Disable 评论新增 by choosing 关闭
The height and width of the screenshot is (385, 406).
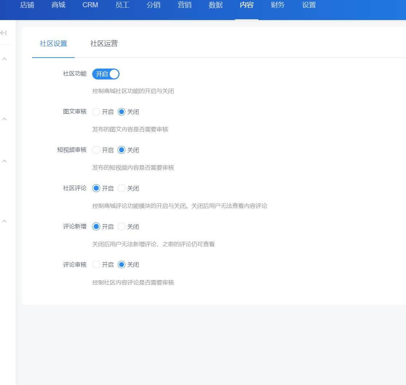pyautogui.click(x=122, y=227)
